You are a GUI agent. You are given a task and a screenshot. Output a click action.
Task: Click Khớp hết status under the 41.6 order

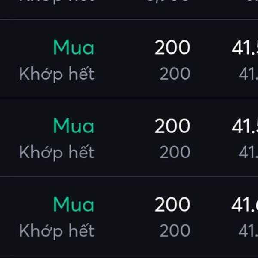tap(57, 231)
